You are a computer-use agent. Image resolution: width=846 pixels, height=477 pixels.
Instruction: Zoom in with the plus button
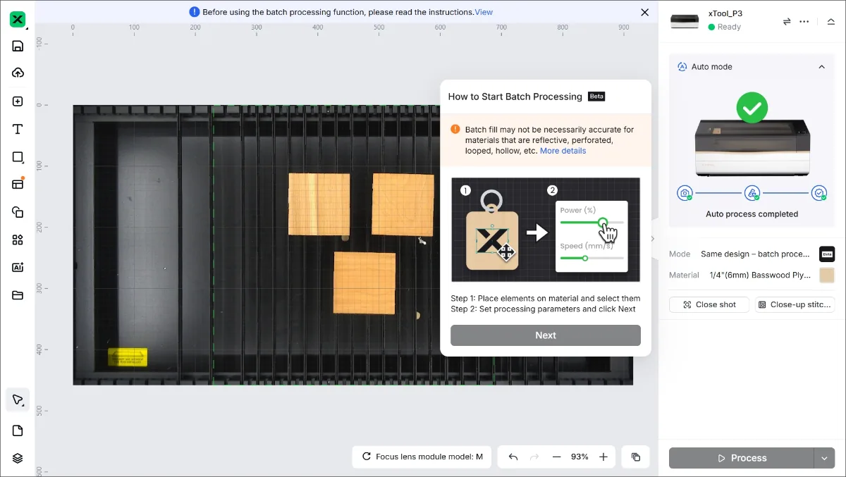click(x=603, y=457)
